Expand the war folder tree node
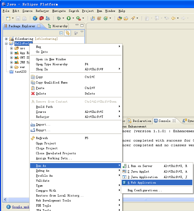 (12, 67)
